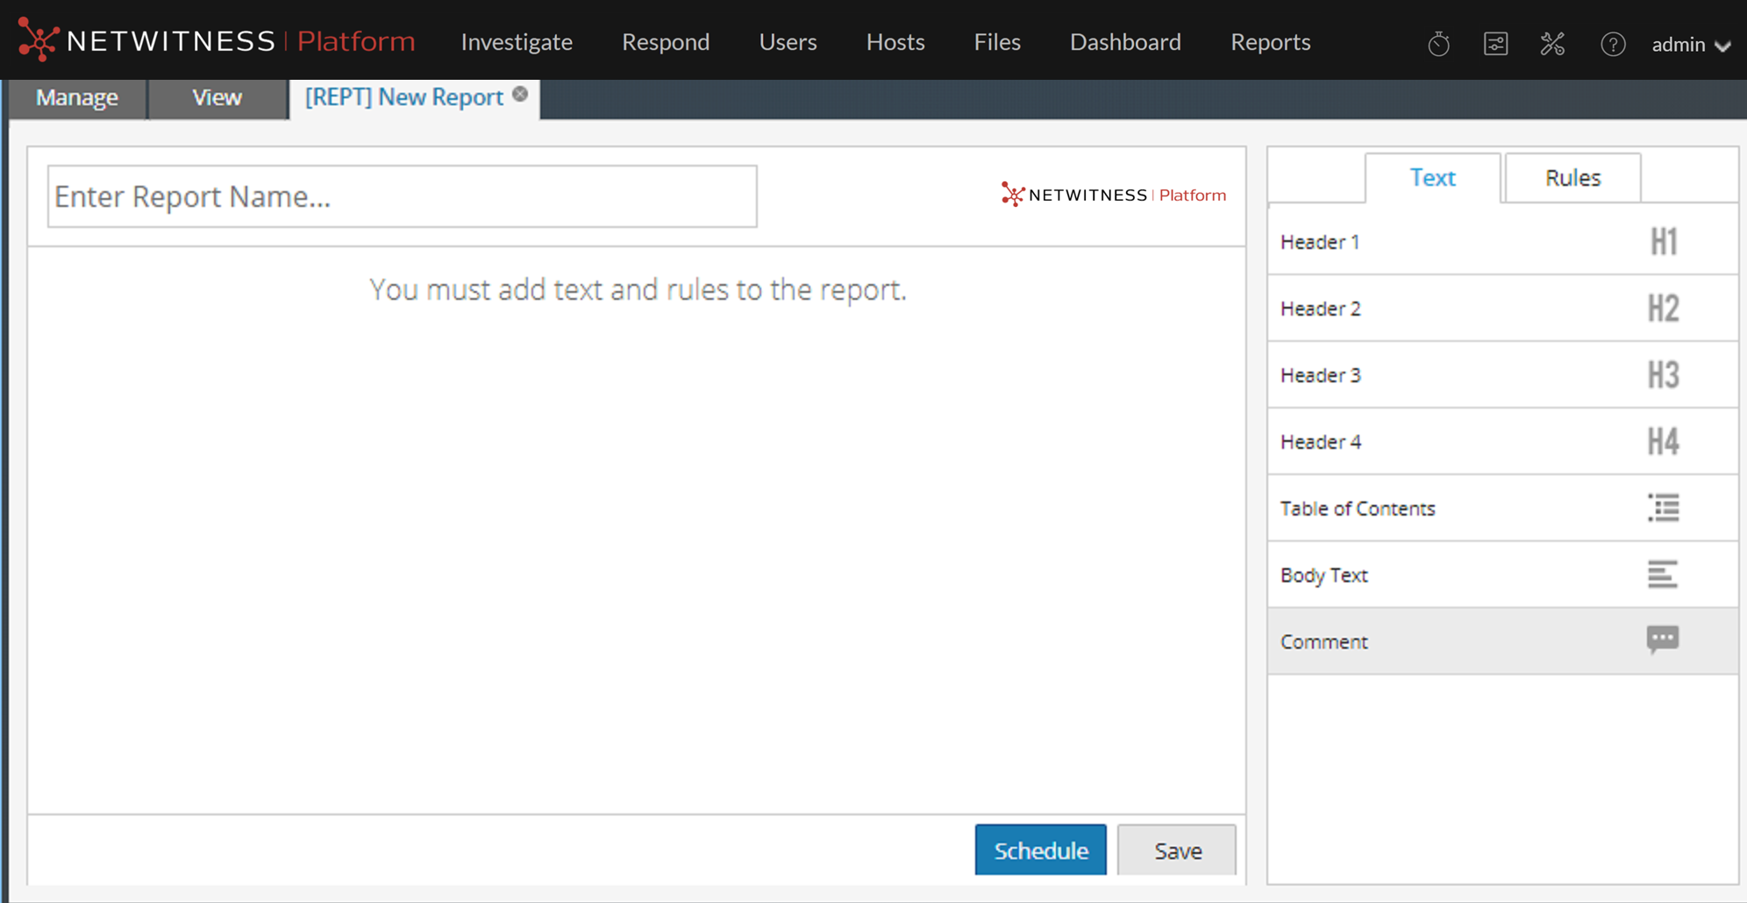This screenshot has width=1747, height=903.
Task: Click the Body Text alignment icon
Action: pyautogui.click(x=1662, y=574)
